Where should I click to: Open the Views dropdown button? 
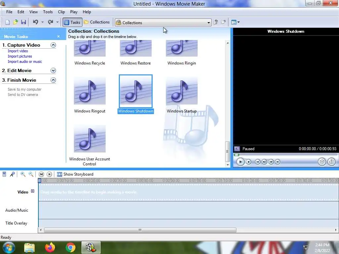[235, 22]
